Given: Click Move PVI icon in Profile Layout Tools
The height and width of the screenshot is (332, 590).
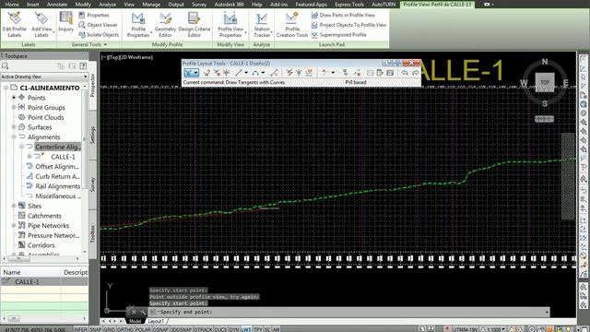Looking at the screenshot, I should tap(227, 73).
